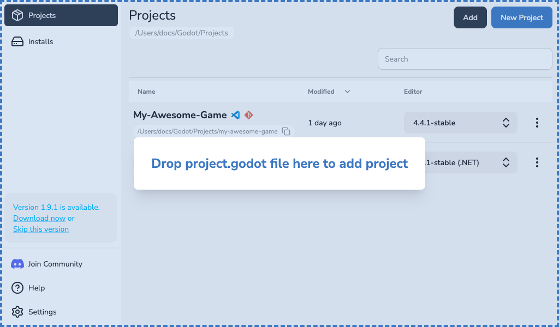This screenshot has width=559, height=327.
Task: Click the Git icon beside My-Awesome-Game
Action: (248, 114)
